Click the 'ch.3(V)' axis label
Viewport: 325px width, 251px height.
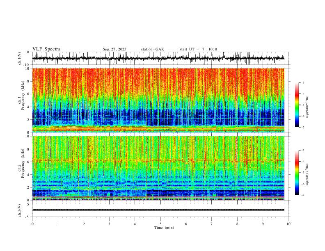coord(20,211)
